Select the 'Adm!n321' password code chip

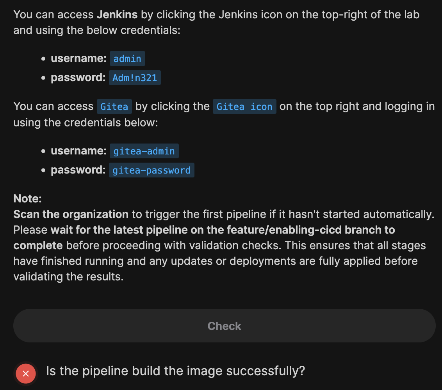(x=135, y=78)
